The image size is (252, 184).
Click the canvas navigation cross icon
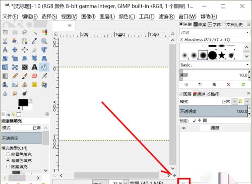point(174,175)
